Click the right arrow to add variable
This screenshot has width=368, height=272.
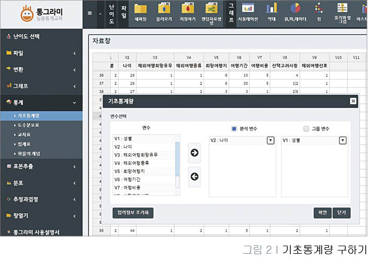(194, 153)
